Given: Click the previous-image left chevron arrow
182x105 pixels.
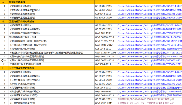Looking at the screenshot, I should pos(3,60).
